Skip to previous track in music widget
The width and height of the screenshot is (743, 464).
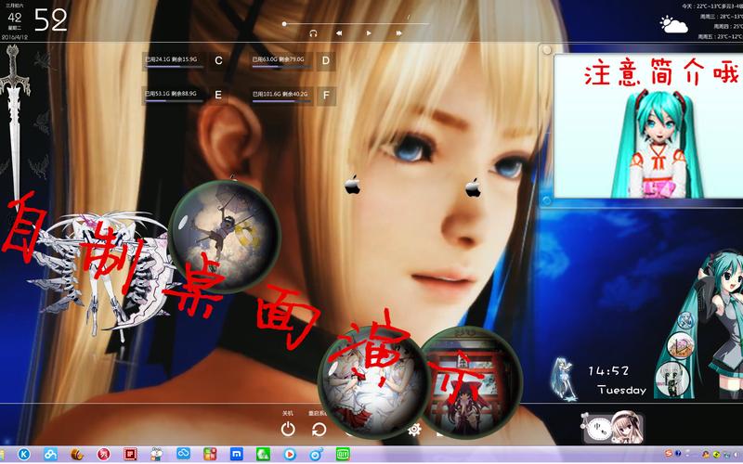tap(339, 33)
